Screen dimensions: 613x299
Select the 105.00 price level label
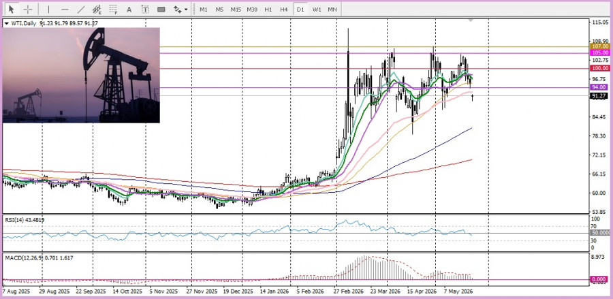click(x=600, y=52)
